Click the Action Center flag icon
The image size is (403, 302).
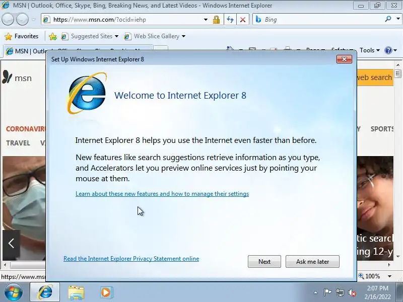[x=327, y=292]
